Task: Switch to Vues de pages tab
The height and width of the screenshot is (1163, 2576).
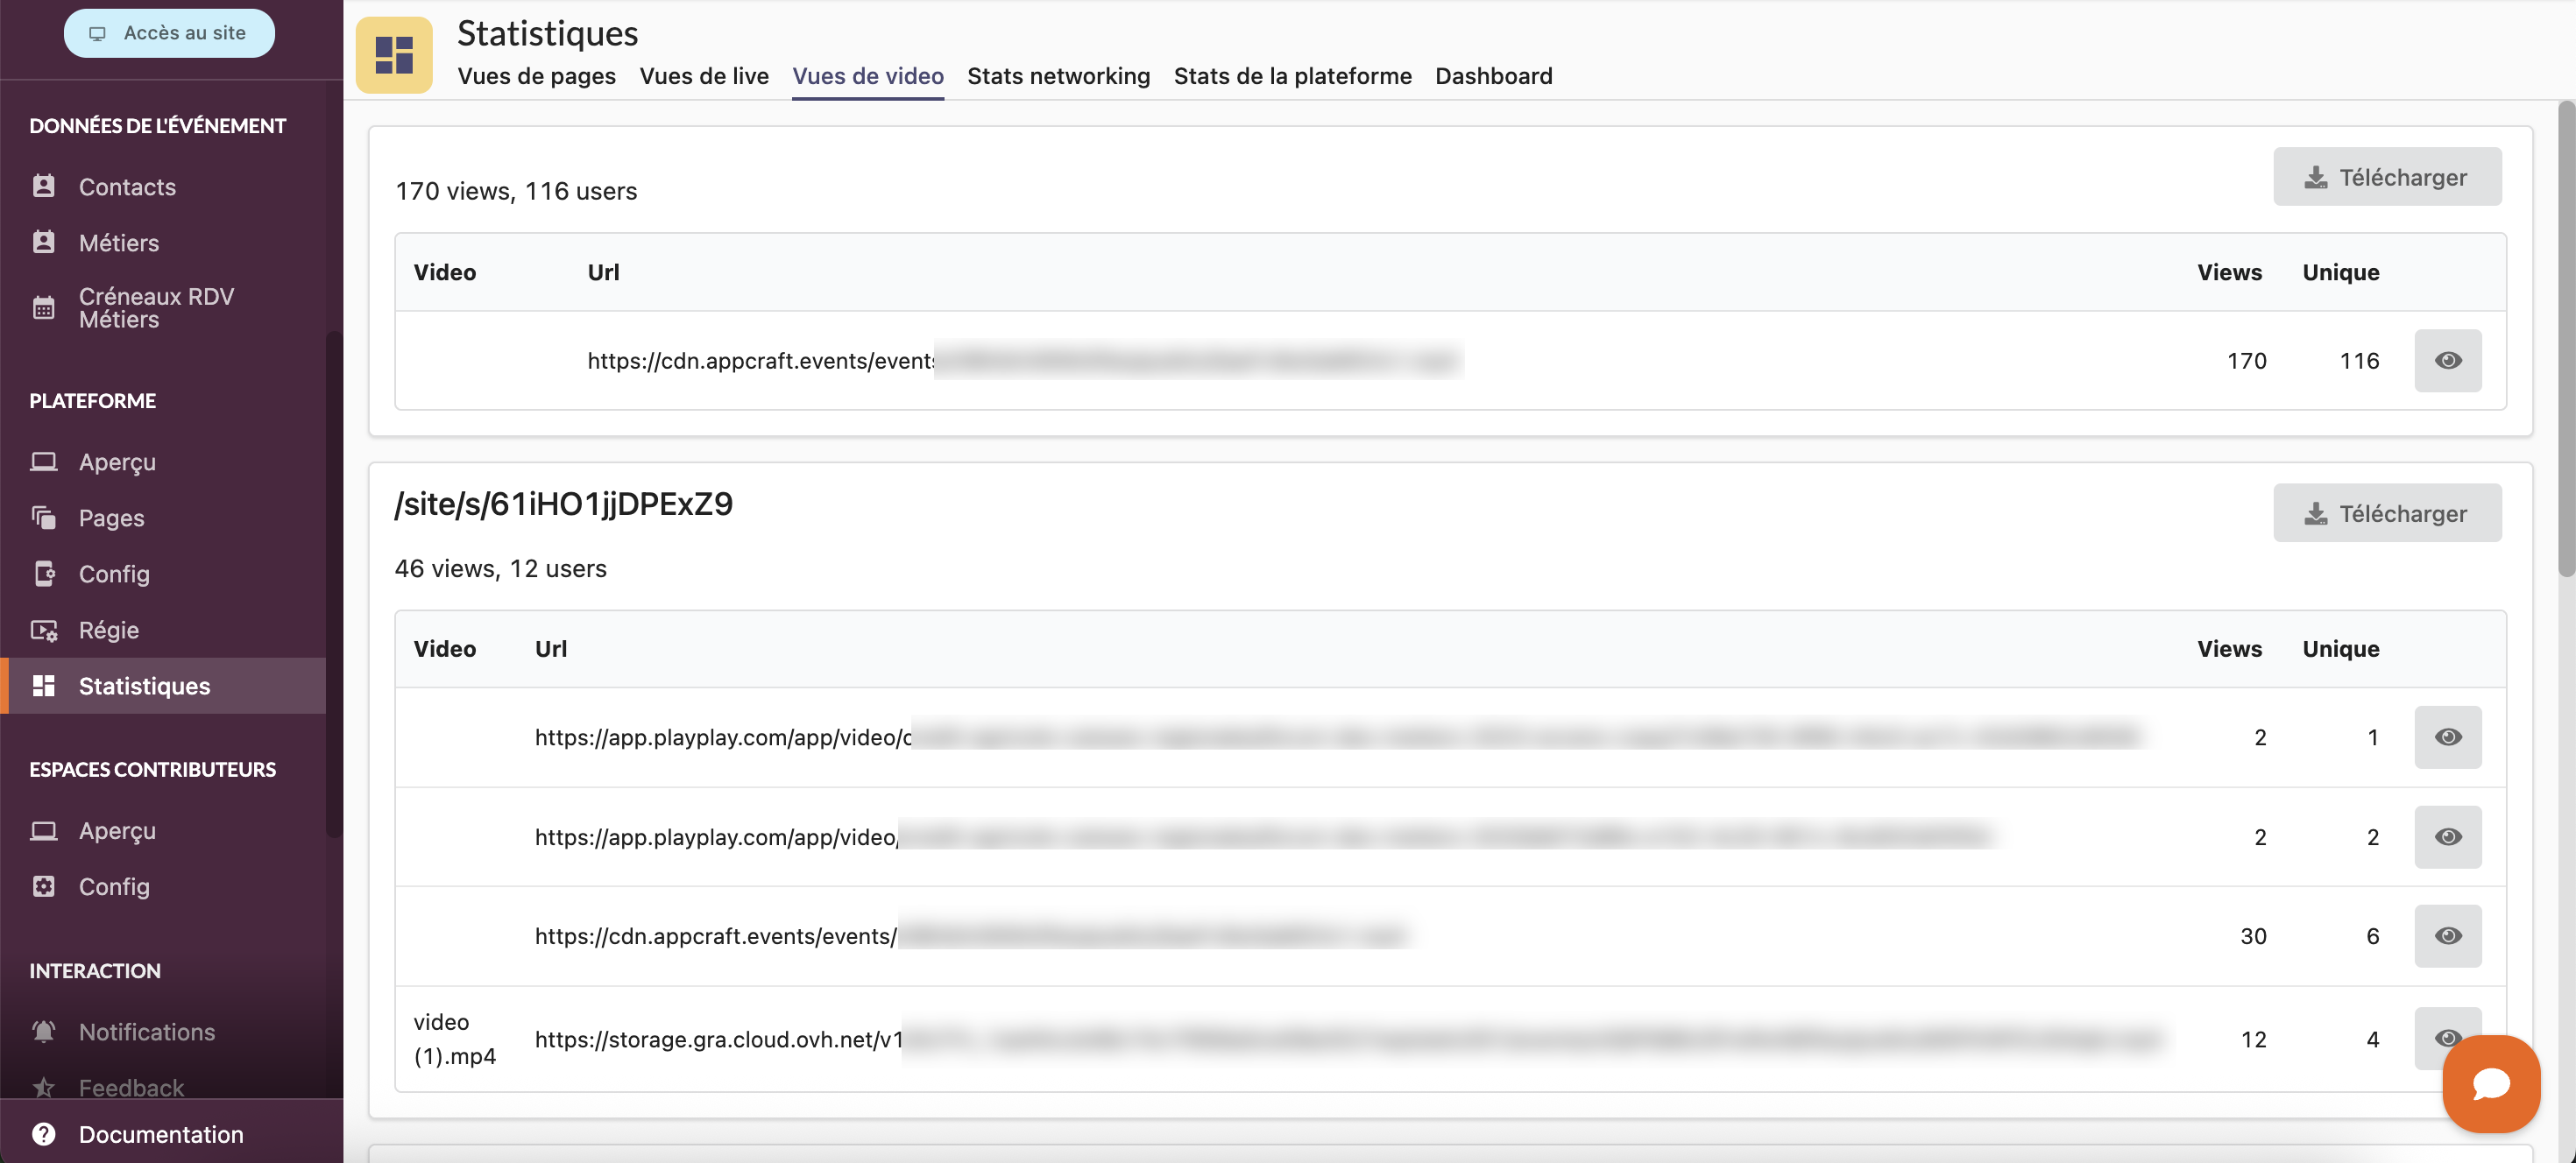Action: click(536, 76)
